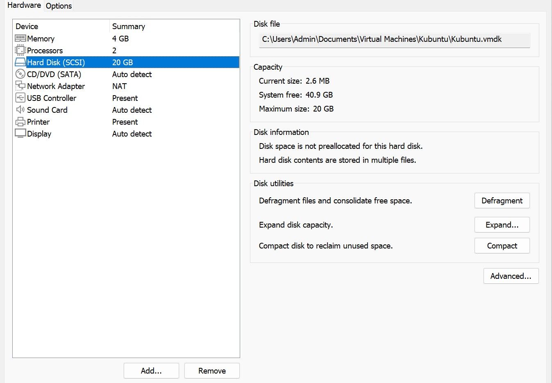Click the Device column header
Viewport: 552px width, 383px height.
pyautogui.click(x=27, y=26)
